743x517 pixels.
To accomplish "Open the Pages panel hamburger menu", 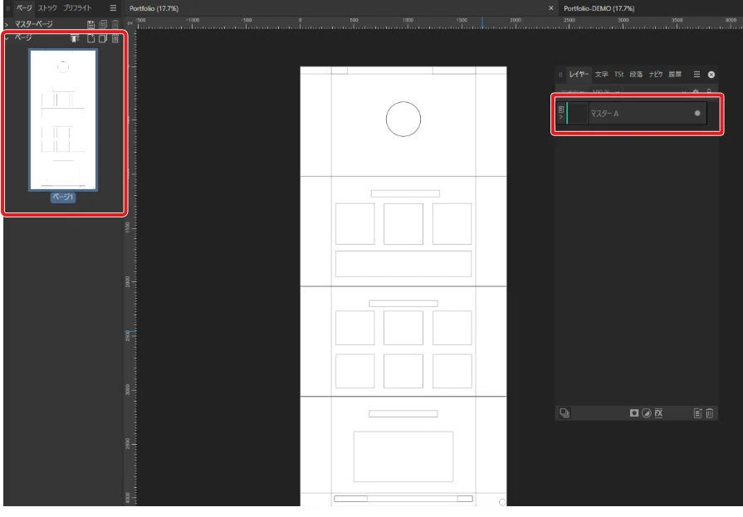I will 113,8.
